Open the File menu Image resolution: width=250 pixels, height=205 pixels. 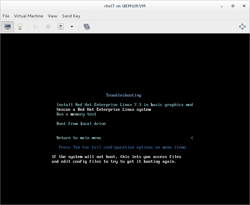tap(6, 16)
